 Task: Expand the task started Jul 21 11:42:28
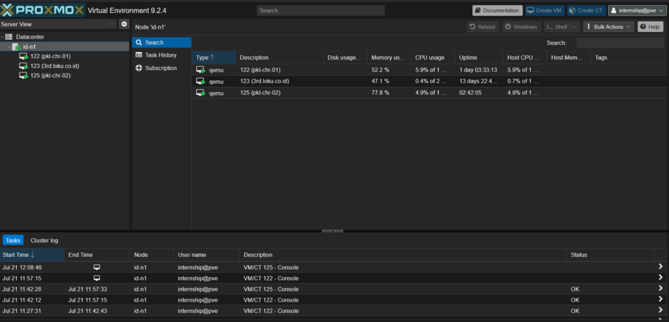(x=661, y=289)
